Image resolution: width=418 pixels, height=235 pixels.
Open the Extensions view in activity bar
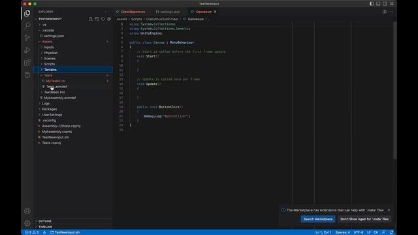tap(27, 63)
